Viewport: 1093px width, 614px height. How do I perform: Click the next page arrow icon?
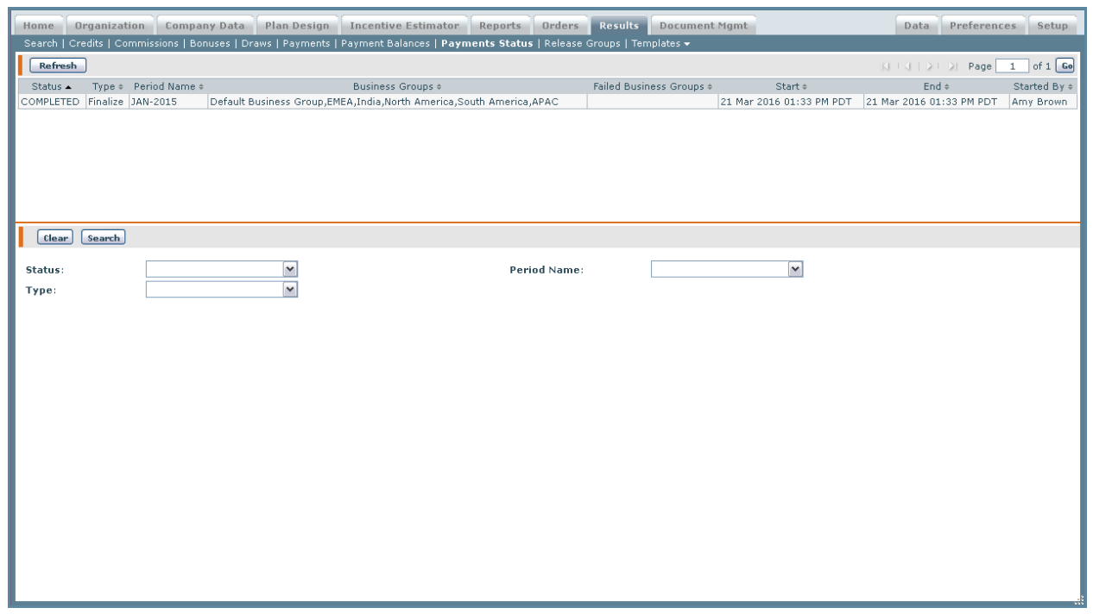929,66
